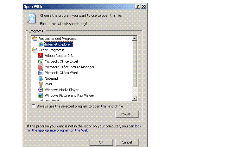This screenshot has height=147, width=228.
Task: Click the Windows Picture and Fax Viewer icon
Action: click(x=41, y=95)
